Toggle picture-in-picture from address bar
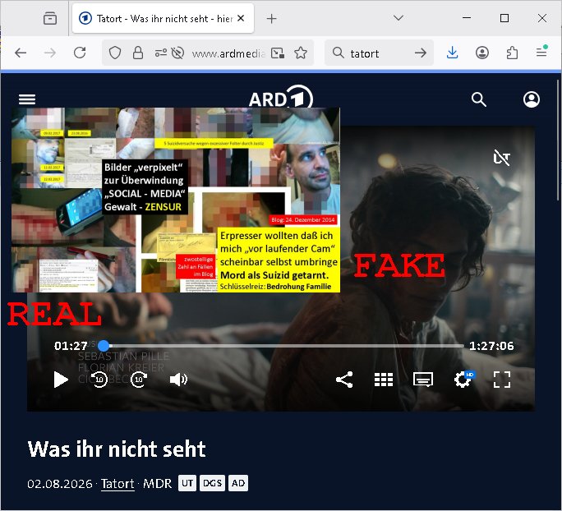The image size is (562, 511). pyautogui.click(x=278, y=53)
